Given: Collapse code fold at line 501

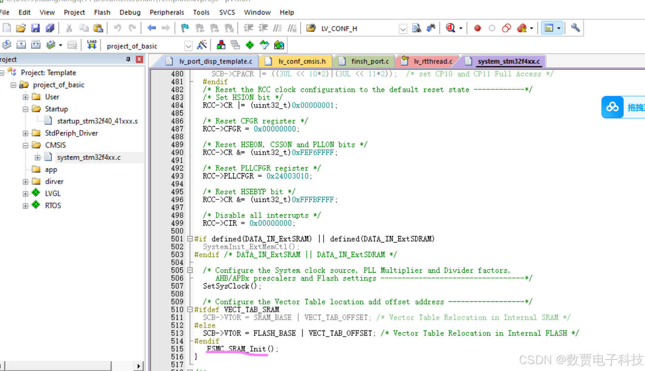Looking at the screenshot, I should click(x=190, y=239).
